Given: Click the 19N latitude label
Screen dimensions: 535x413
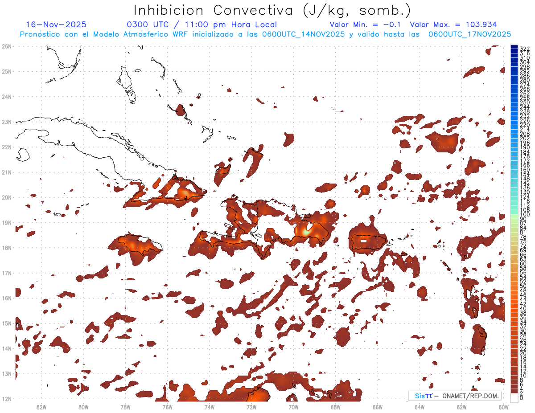Looking at the screenshot, I should [7, 222].
